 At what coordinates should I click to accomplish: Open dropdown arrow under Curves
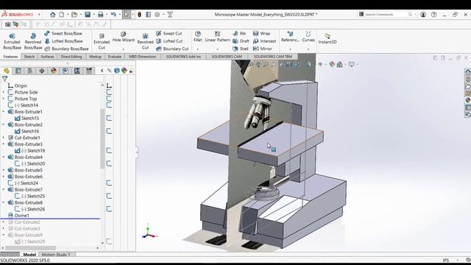pyautogui.click(x=308, y=49)
